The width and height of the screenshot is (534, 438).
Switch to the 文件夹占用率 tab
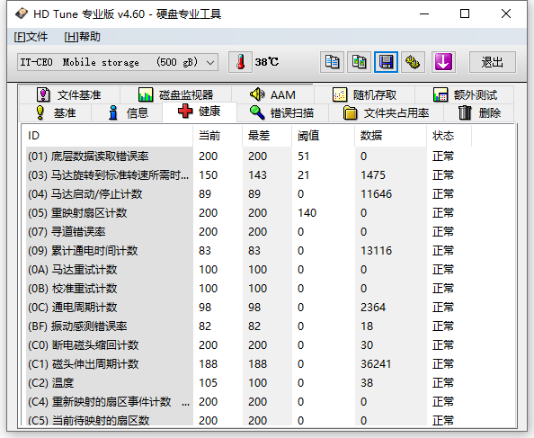point(387,112)
